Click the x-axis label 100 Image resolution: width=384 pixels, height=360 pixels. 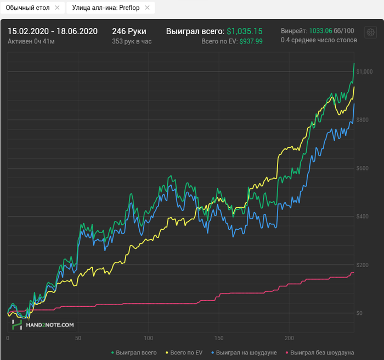tap(149, 338)
